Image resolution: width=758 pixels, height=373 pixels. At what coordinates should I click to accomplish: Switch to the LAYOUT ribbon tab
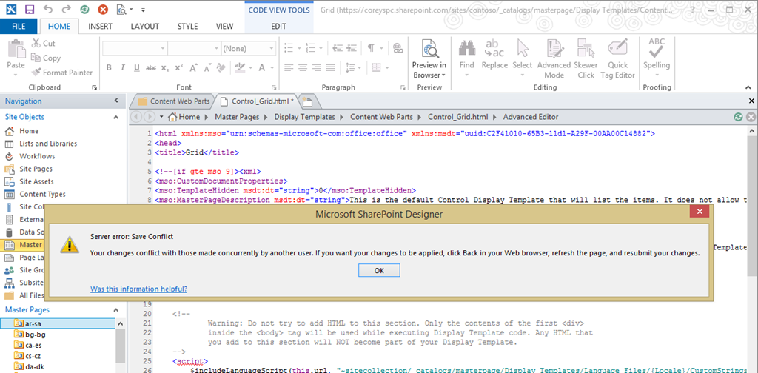coord(144,27)
